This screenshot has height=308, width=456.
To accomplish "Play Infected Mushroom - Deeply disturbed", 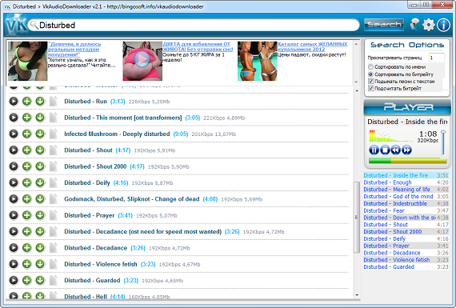I will click(x=14, y=134).
